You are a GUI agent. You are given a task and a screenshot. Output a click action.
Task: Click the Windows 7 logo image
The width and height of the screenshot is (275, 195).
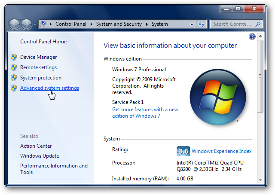218,97
